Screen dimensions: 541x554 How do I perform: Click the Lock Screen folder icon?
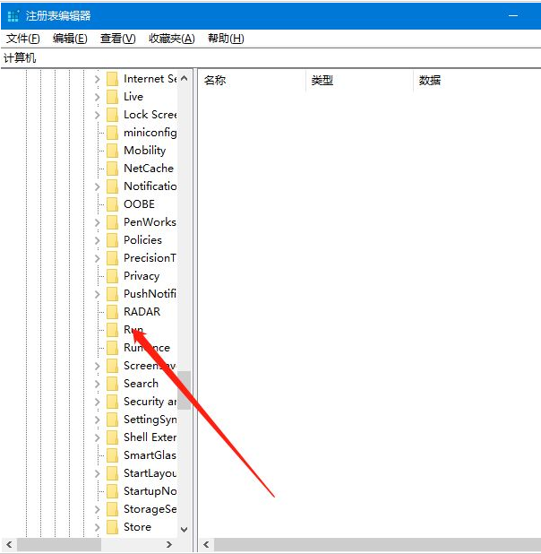coord(112,115)
